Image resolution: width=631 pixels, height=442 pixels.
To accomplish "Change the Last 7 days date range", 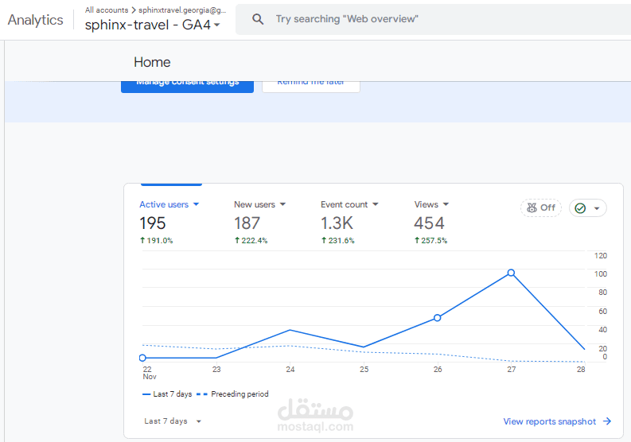I will [x=173, y=421].
